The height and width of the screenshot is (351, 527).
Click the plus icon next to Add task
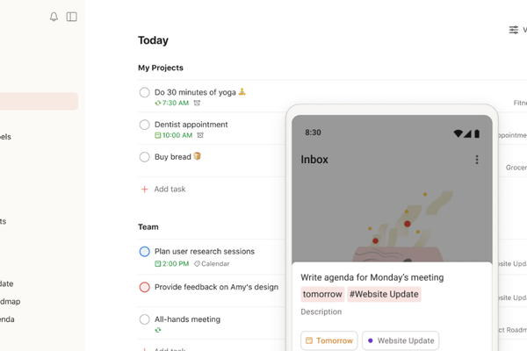(145, 190)
